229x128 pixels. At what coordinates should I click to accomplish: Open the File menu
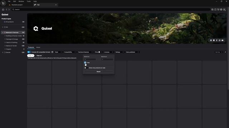pos(9,1)
